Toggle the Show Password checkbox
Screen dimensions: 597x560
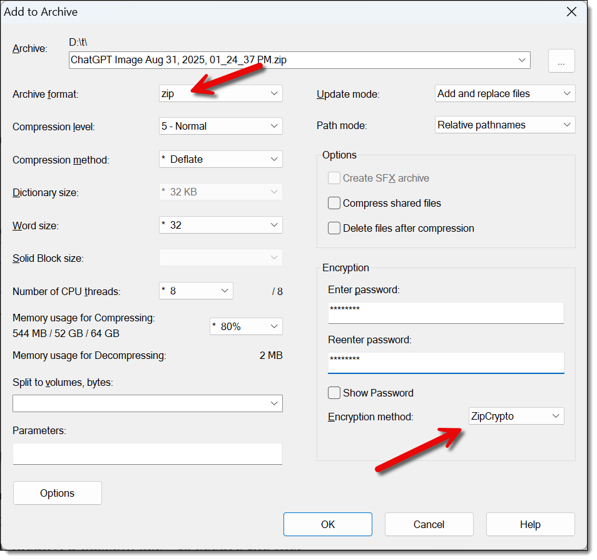(x=335, y=393)
